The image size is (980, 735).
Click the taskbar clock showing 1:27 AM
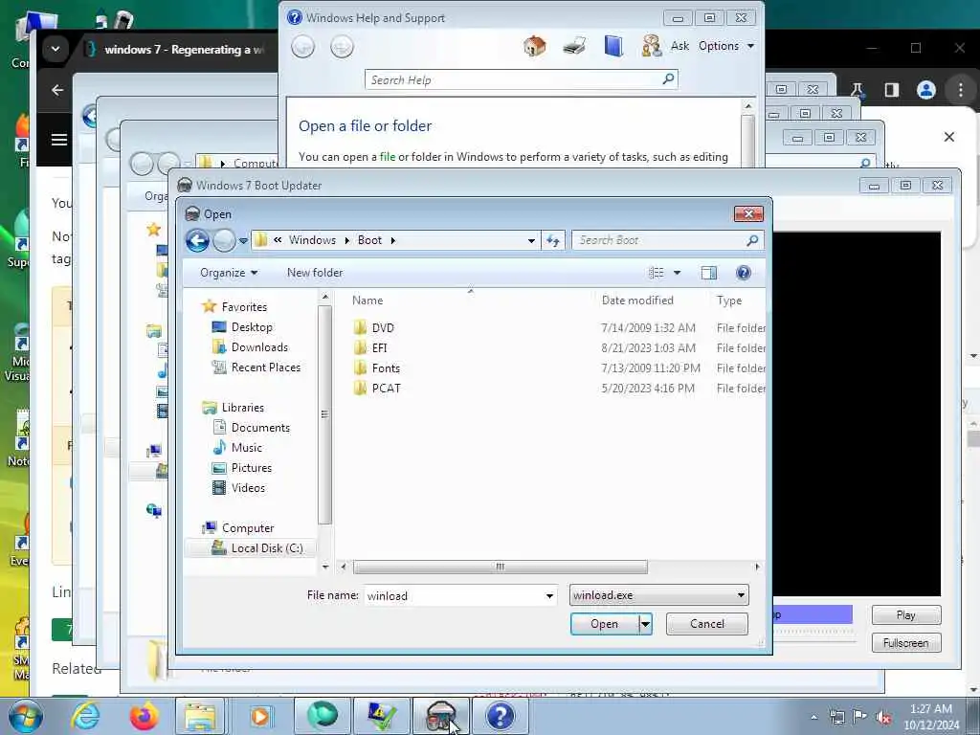click(x=930, y=717)
